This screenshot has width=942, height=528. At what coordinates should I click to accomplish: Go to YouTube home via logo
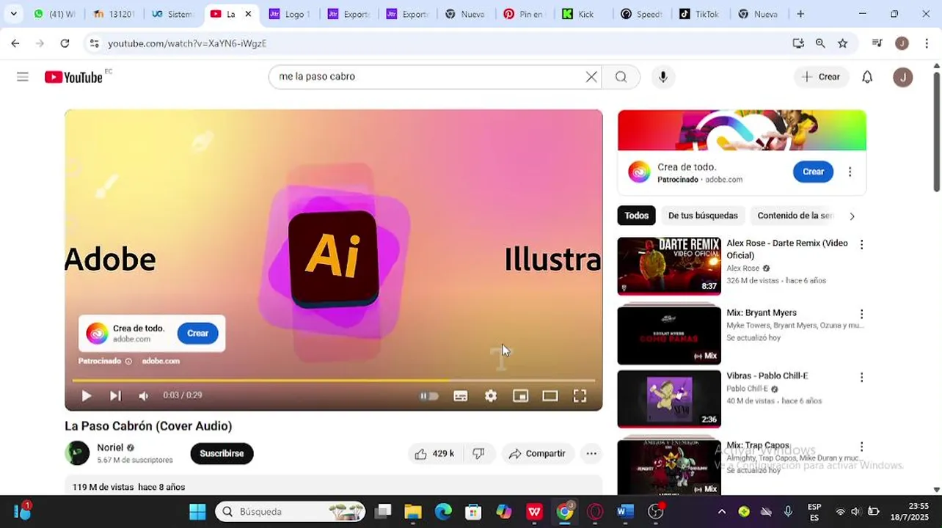(73, 77)
